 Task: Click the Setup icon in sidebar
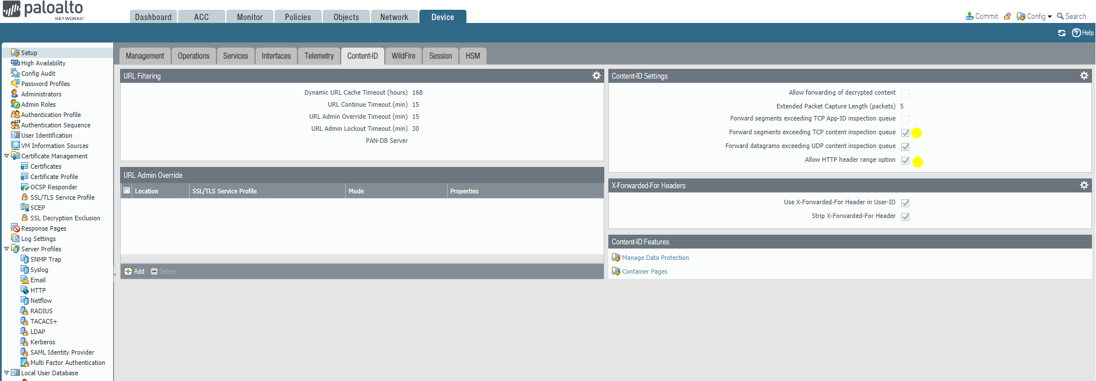(x=15, y=52)
